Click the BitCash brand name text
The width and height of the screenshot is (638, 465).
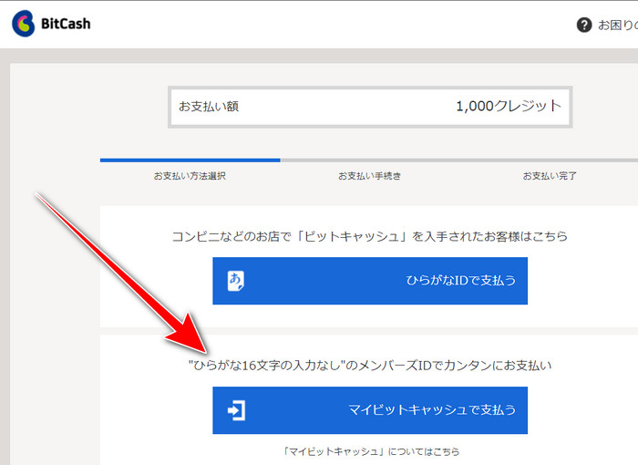[x=66, y=24]
